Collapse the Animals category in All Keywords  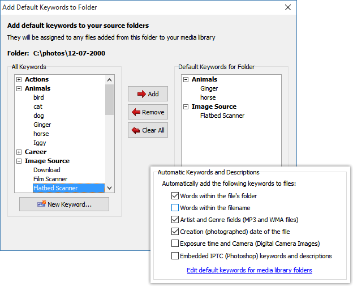[x=19, y=88]
